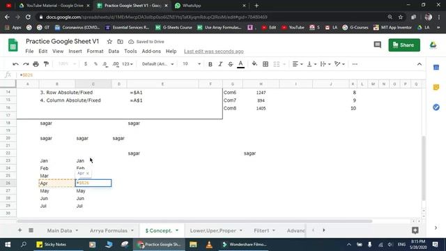Open the Help menu
This screenshot has width=446, height=251.
click(x=171, y=51)
